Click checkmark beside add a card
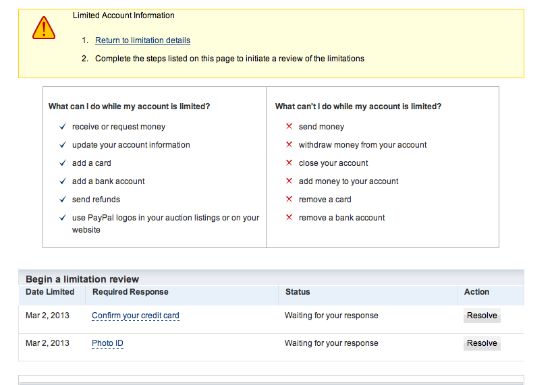Viewport: 554px width, 385px height. 63,163
